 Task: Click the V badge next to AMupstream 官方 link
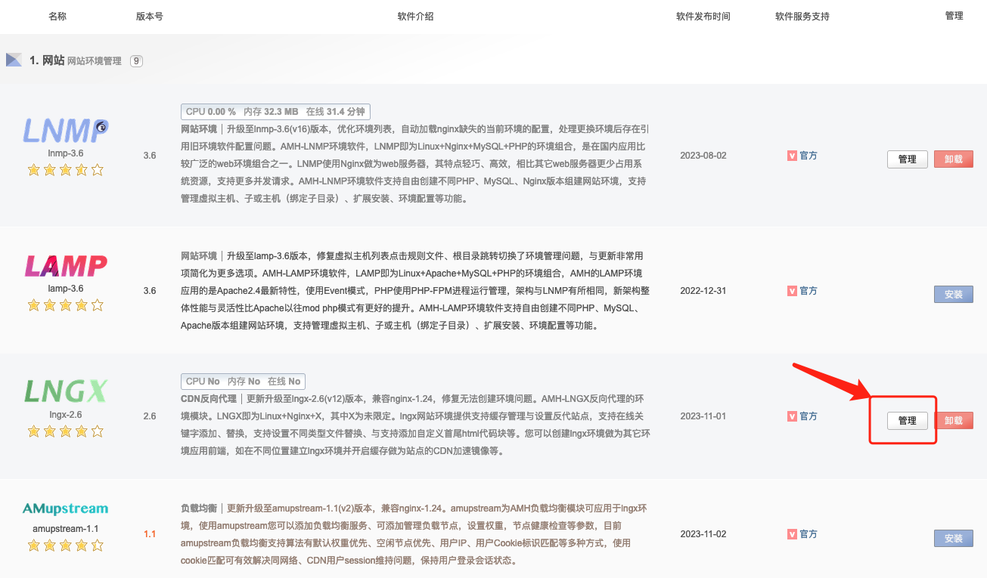click(x=791, y=533)
